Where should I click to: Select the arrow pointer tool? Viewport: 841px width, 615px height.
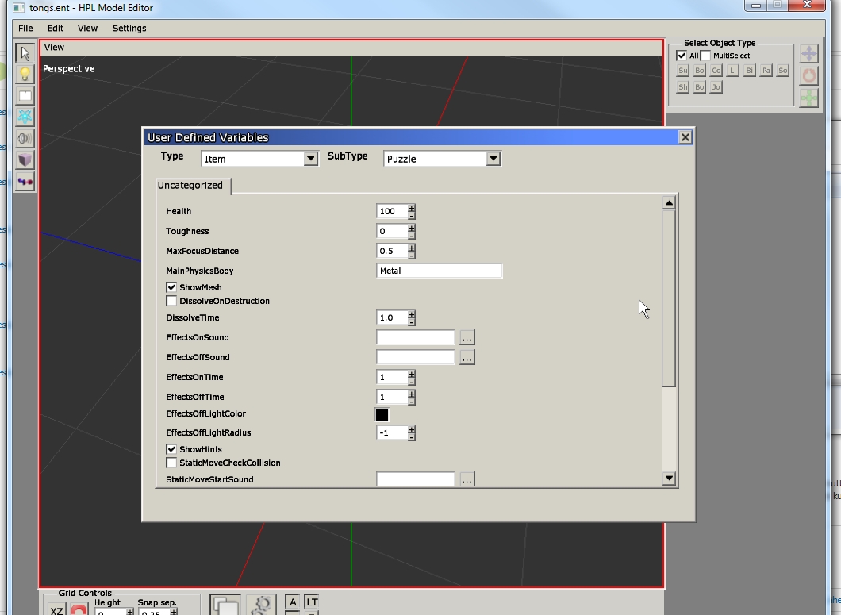click(25, 53)
